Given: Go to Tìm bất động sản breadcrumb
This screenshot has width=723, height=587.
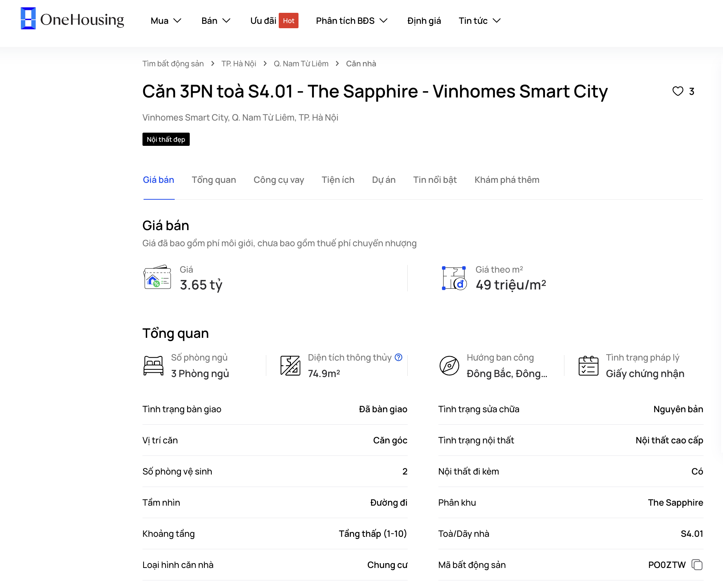Looking at the screenshot, I should pos(173,64).
